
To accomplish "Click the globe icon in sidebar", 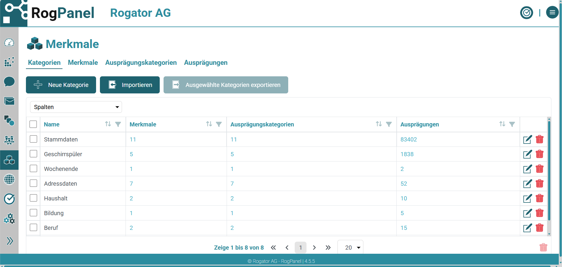I will tap(9, 179).
